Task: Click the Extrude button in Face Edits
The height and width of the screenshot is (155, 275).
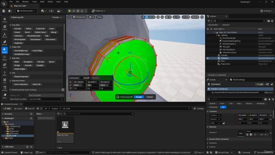Action: (18, 29)
